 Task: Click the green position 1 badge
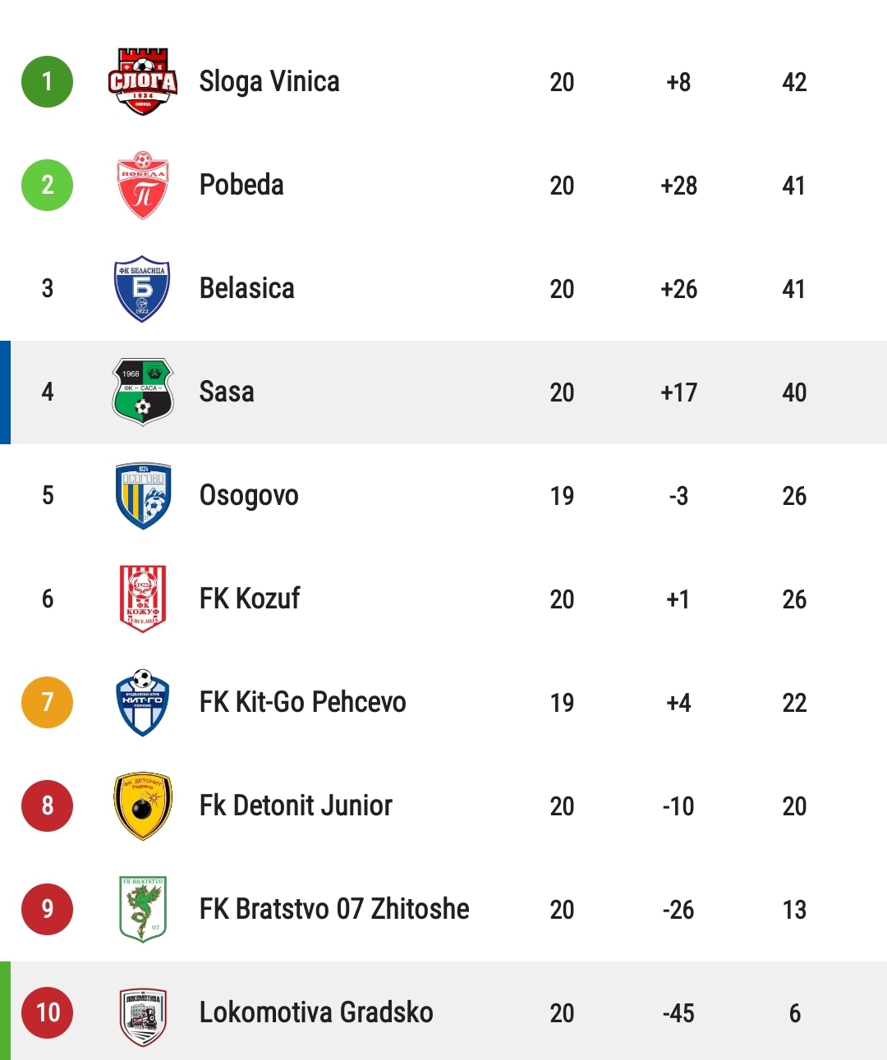point(47,81)
